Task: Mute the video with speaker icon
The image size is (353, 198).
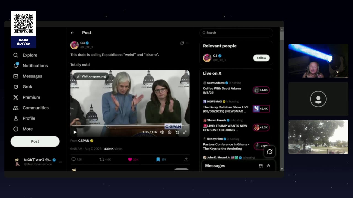Action: pyautogui.click(x=162, y=132)
